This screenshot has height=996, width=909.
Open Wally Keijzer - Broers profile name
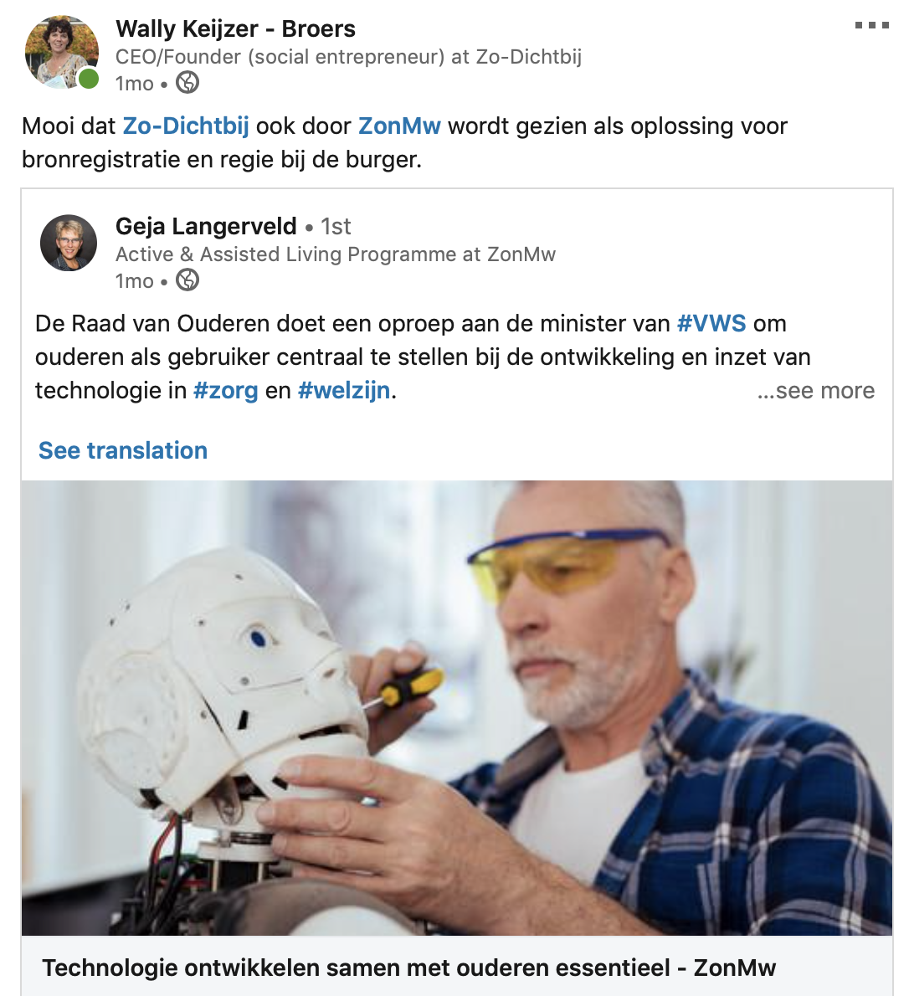(x=235, y=28)
